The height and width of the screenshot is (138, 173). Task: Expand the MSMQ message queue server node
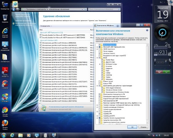97,105
